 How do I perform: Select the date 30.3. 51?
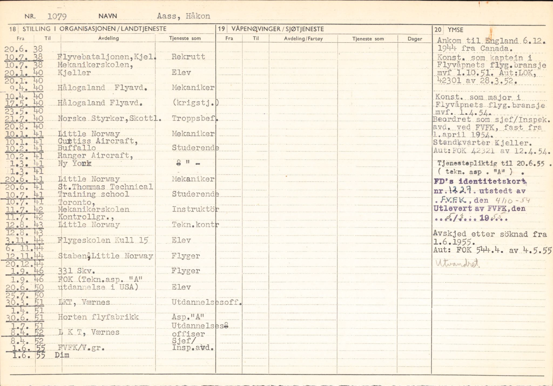(25, 302)
